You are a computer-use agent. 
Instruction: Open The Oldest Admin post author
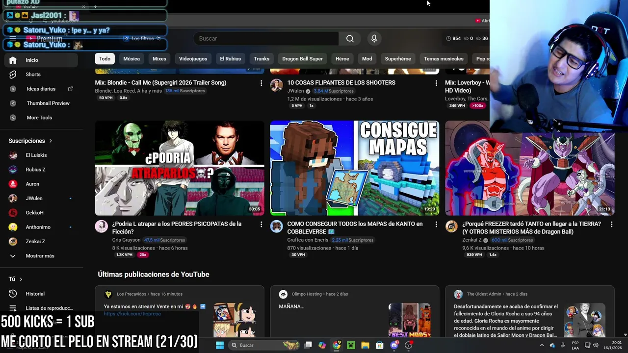(484, 294)
